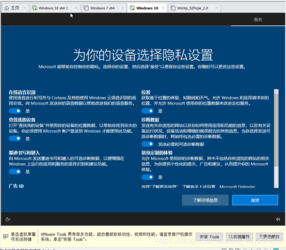Click the volume speaker icon
The width and height of the screenshot is (286, 250).
click(278, 219)
